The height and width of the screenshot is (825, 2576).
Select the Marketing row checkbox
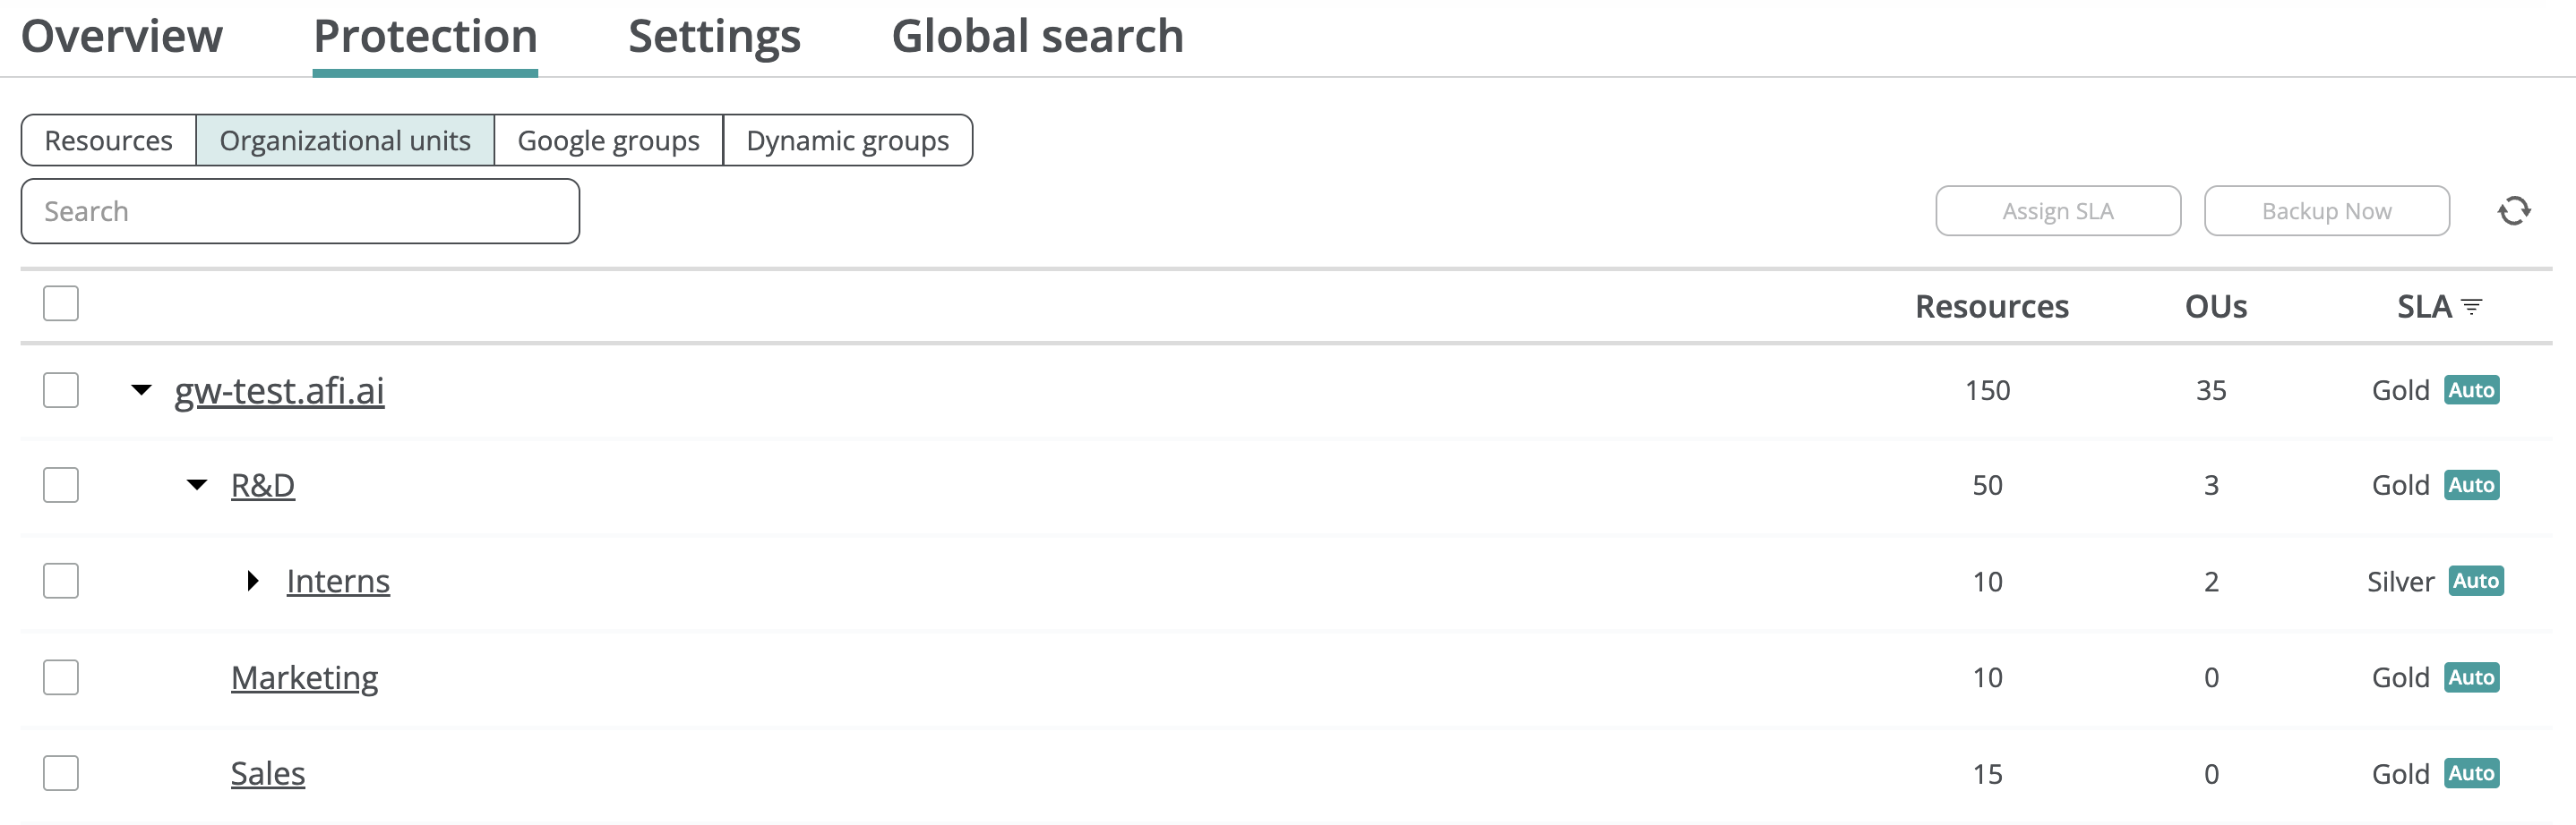(x=61, y=677)
